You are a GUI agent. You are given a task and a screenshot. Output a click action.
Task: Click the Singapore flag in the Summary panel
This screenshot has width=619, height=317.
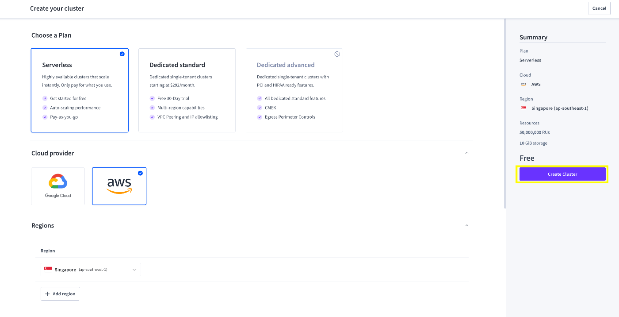coord(523,108)
